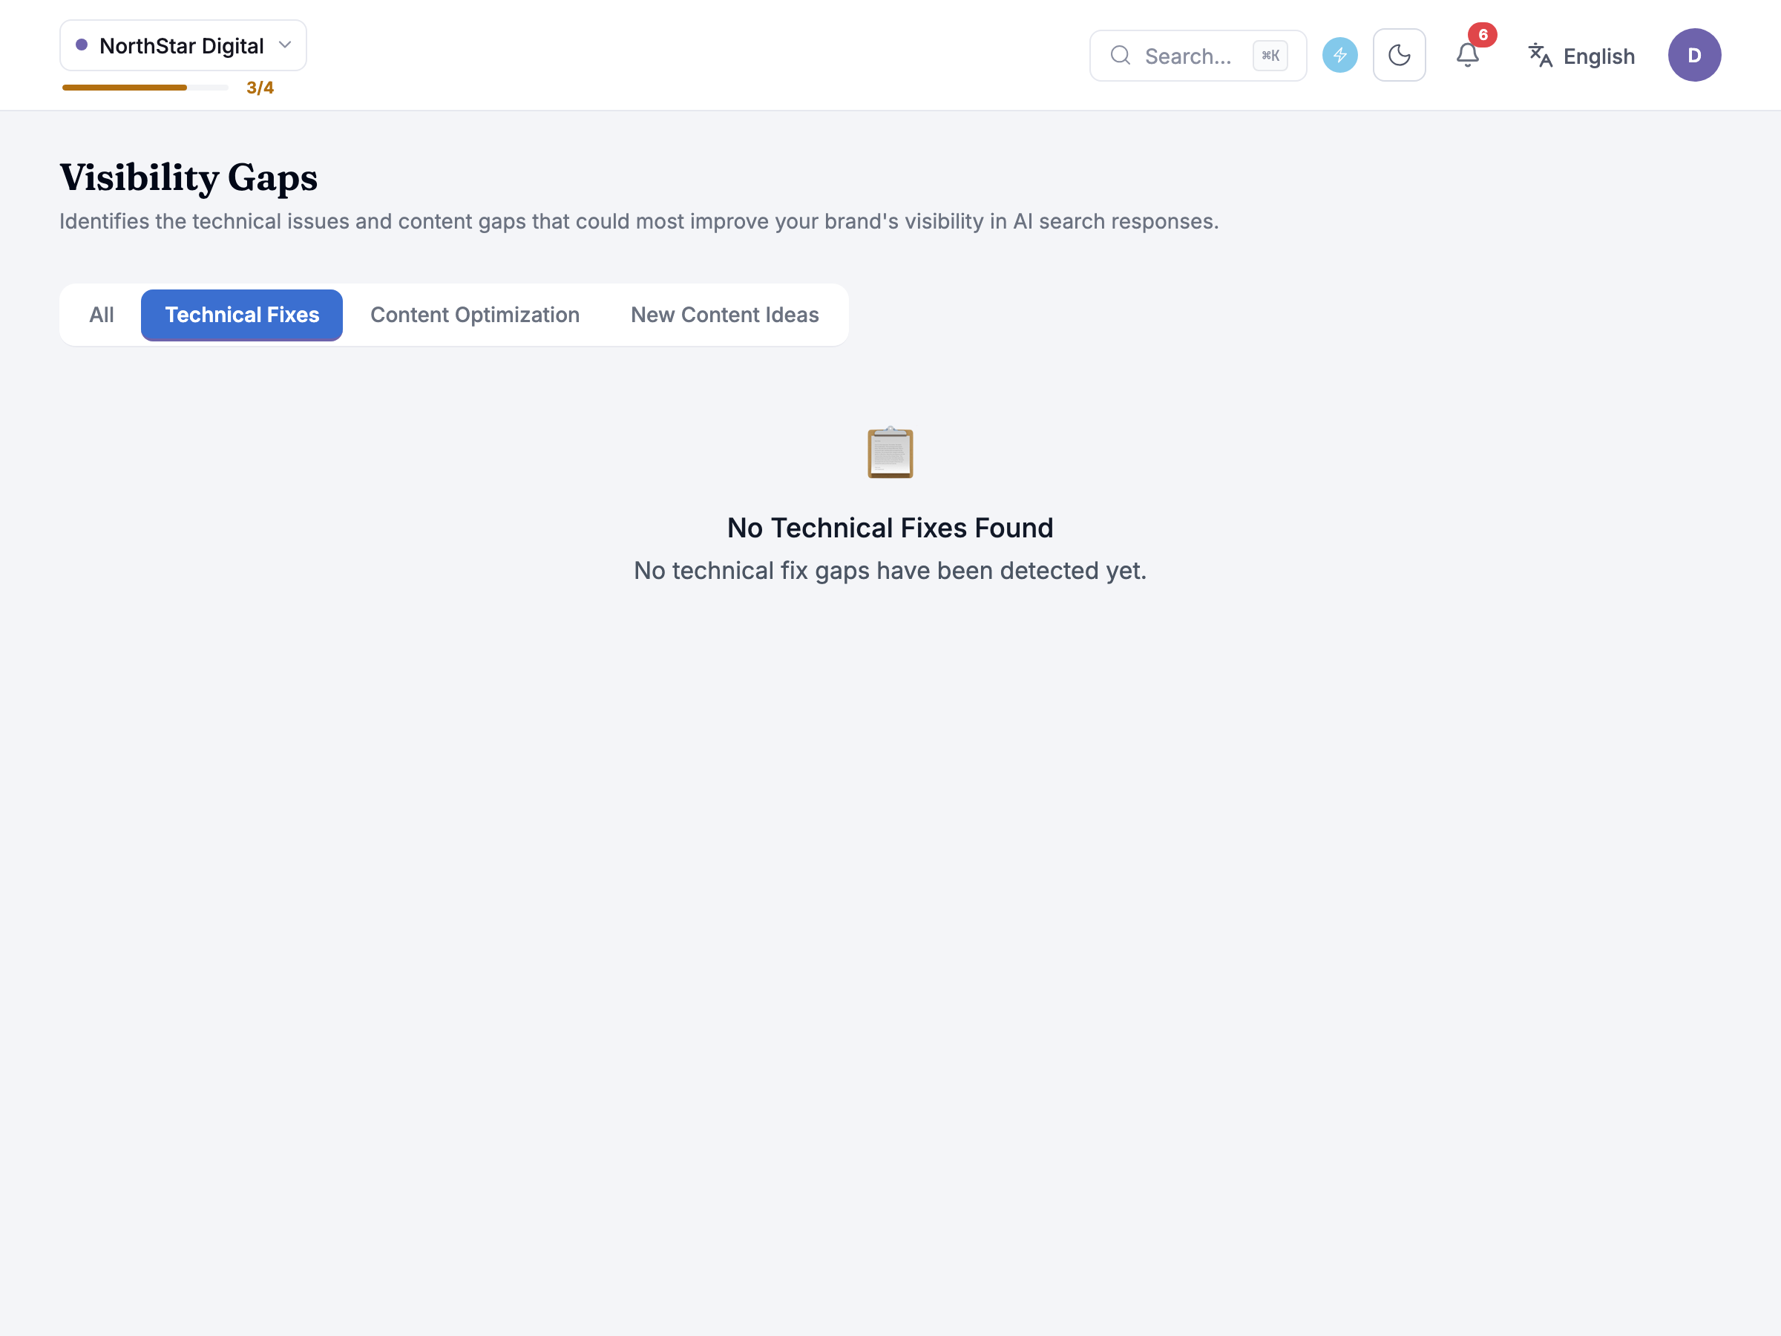Image resolution: width=1781 pixels, height=1336 pixels.
Task: Click the ⌘K shortcut badge
Action: pos(1270,56)
